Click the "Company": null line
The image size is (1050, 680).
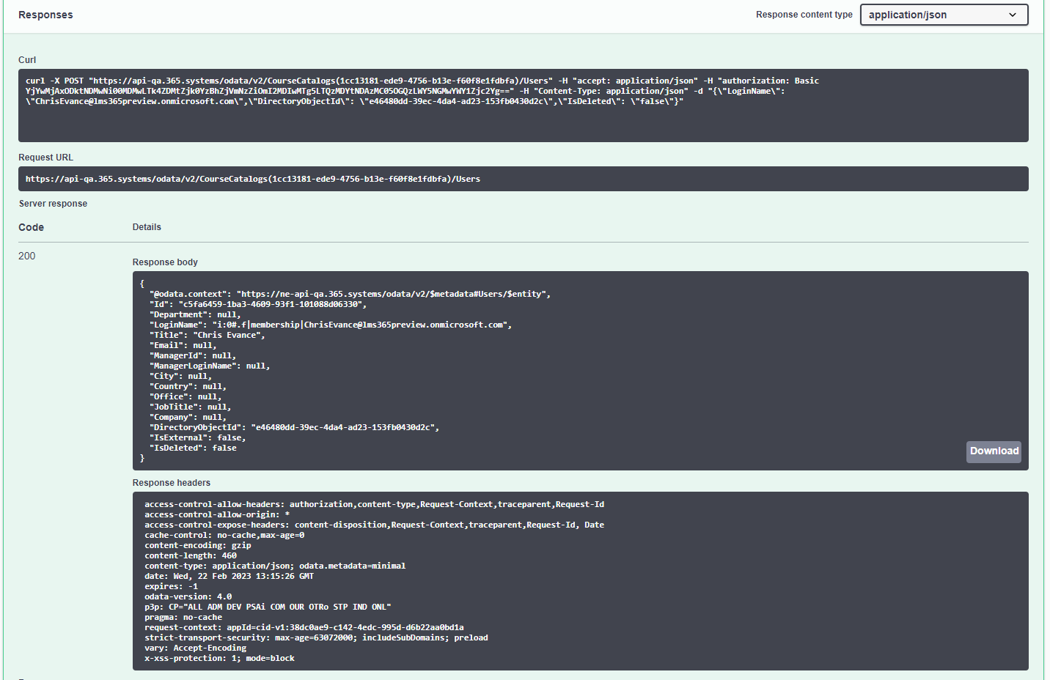[188, 417]
